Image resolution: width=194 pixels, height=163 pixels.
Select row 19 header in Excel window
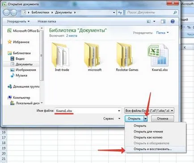pyautogui.click(x=4, y=148)
